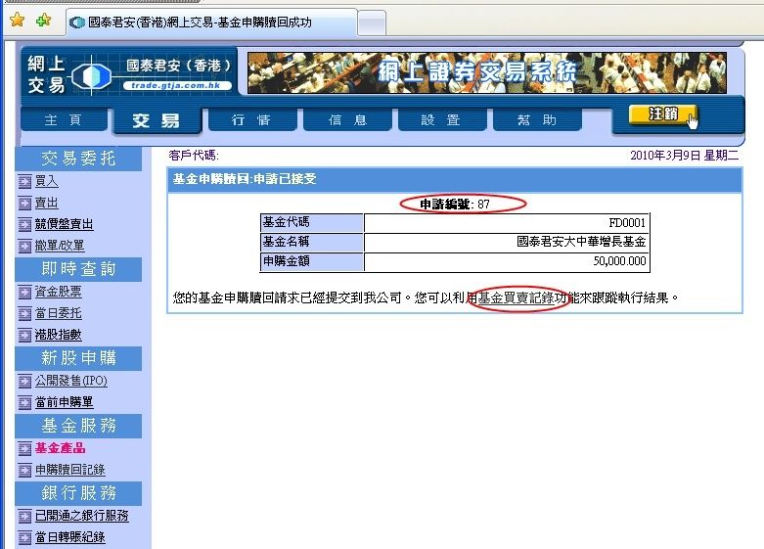Click the 基金申購贖回:申請已接受 heading
This screenshot has width=764, height=549.
[x=245, y=179]
